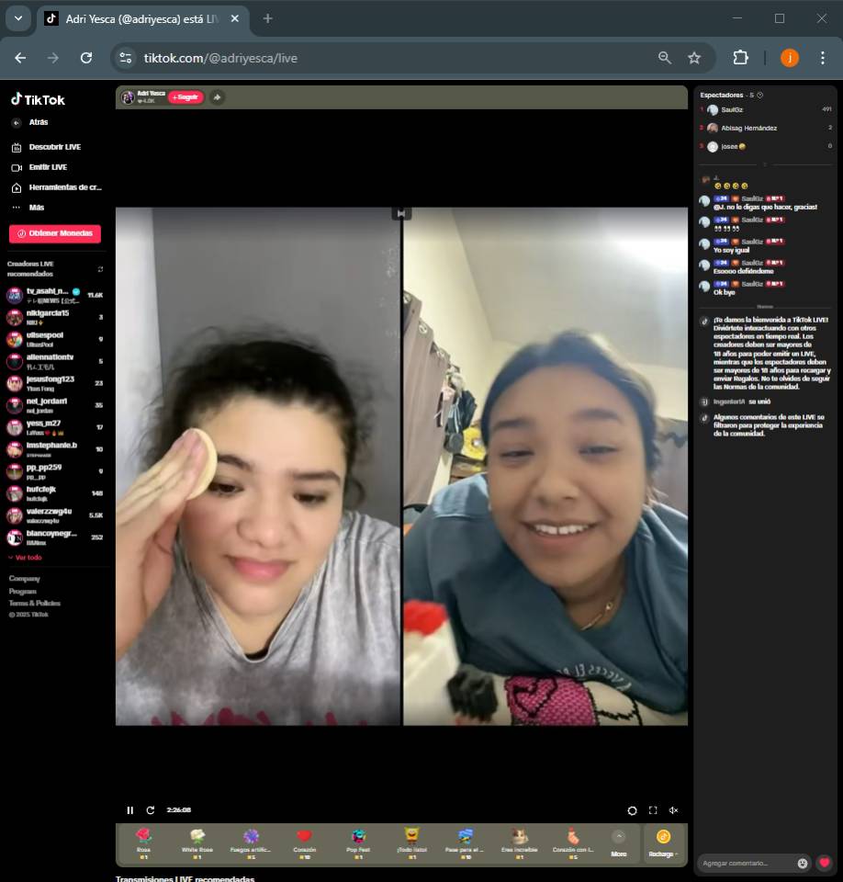This screenshot has height=882, width=843.
Task: Click the Agregar comentario input field
Action: [x=746, y=863]
